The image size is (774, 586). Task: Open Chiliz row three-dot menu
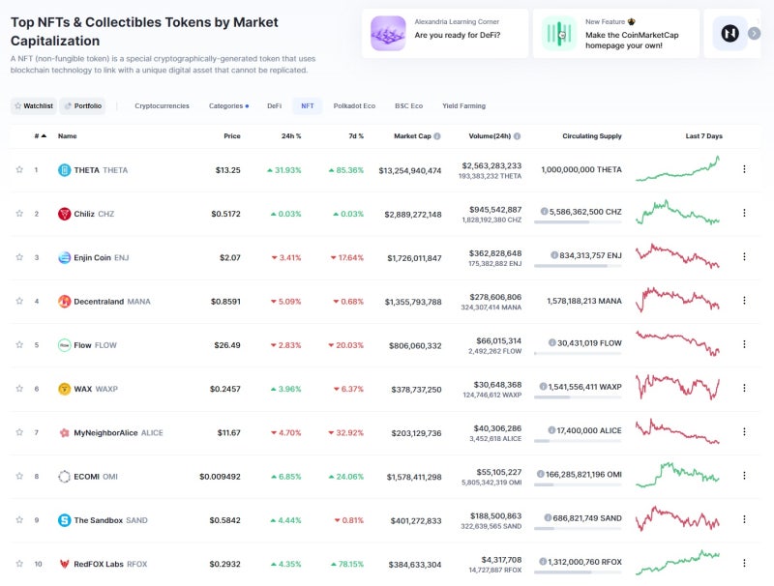coord(744,213)
